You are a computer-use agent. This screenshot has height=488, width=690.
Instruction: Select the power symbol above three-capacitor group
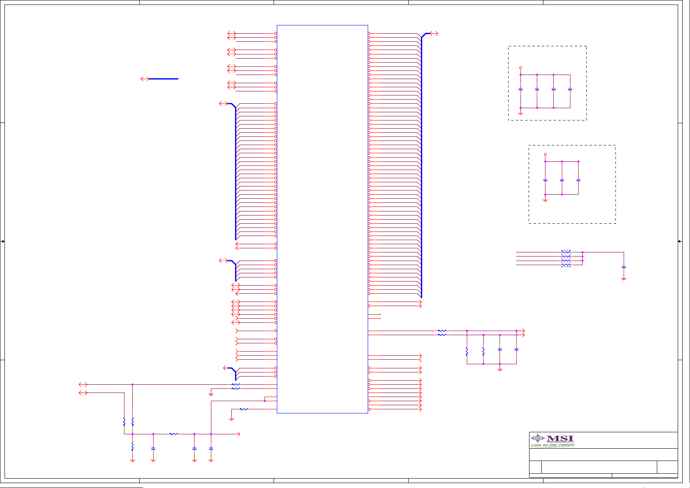pos(545,154)
